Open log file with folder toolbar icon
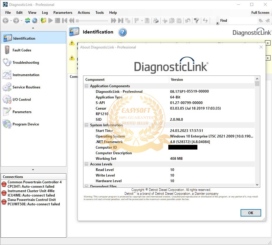The image size is (272, 245). [x=43, y=21]
